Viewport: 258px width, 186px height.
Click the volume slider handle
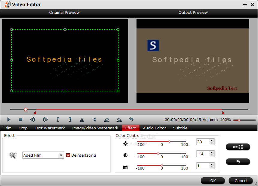[x=239, y=120]
